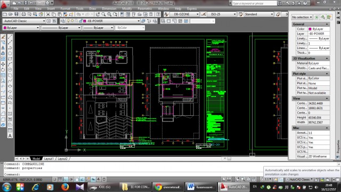Click the Save icon in standard toolbar

17,14
